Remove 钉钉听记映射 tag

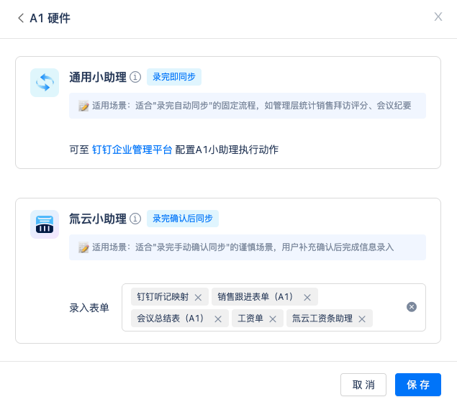(x=198, y=297)
